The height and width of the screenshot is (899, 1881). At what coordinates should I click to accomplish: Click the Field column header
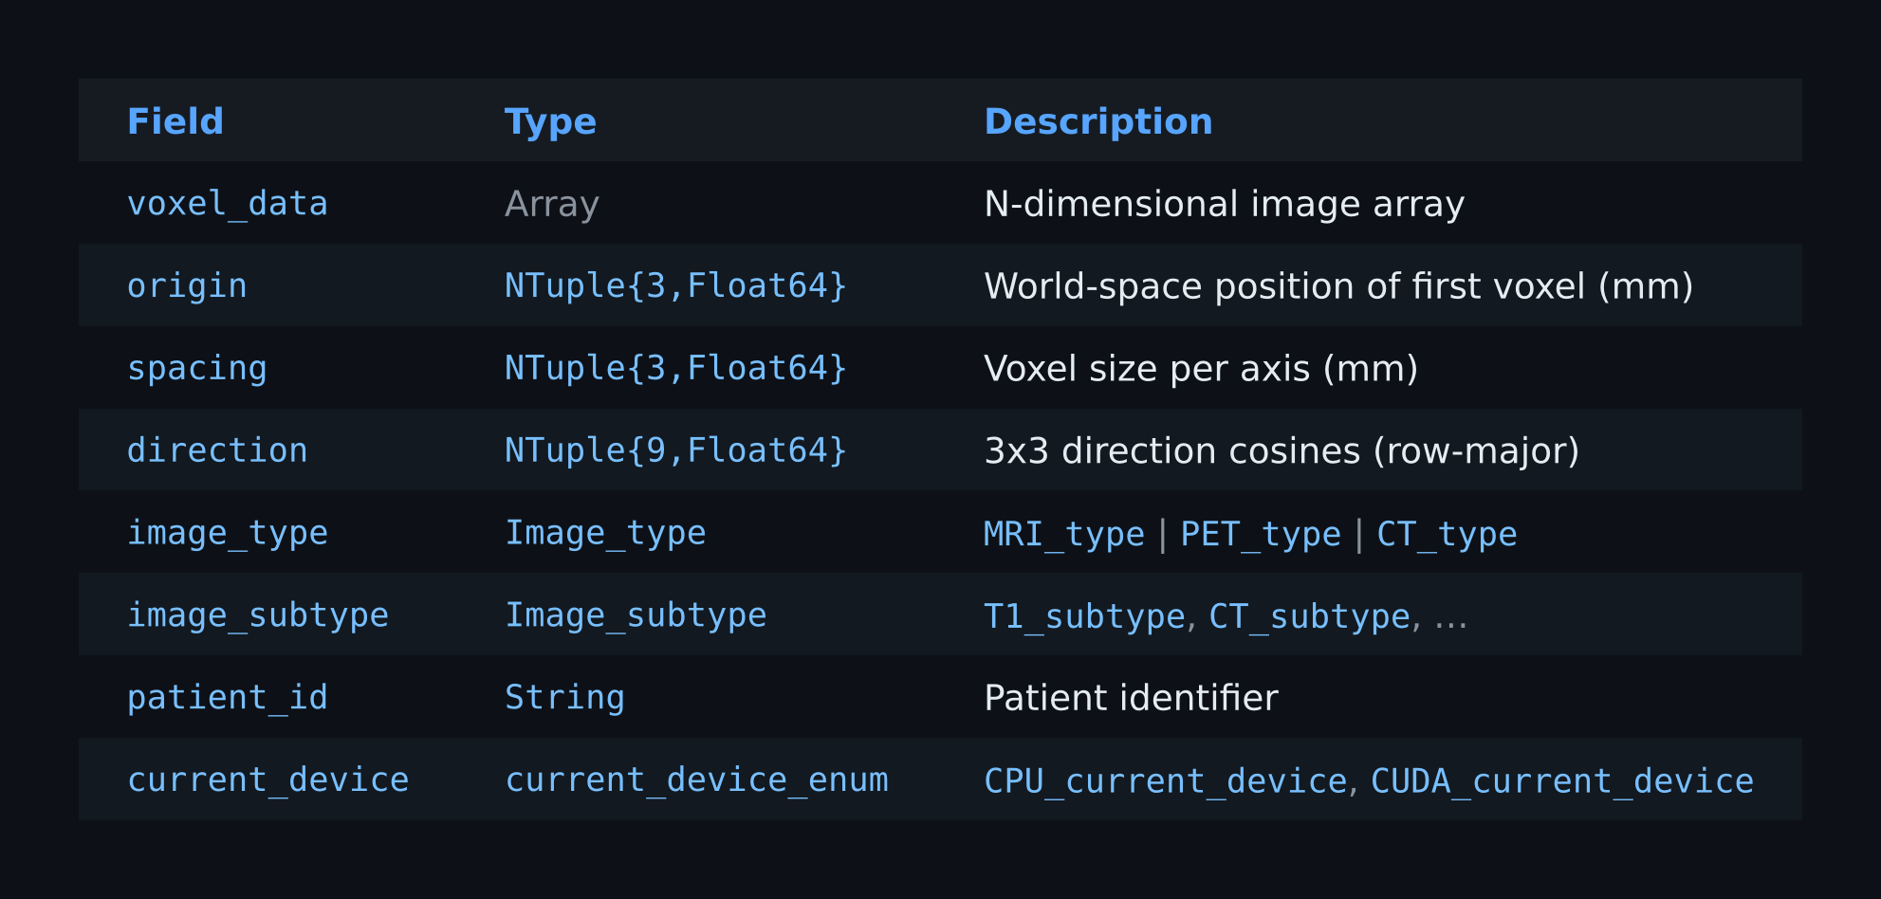(175, 121)
